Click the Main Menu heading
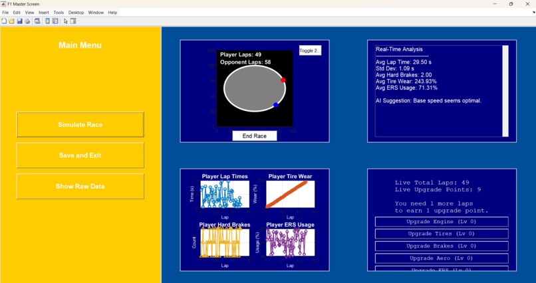This screenshot has height=283, width=536. click(x=80, y=45)
